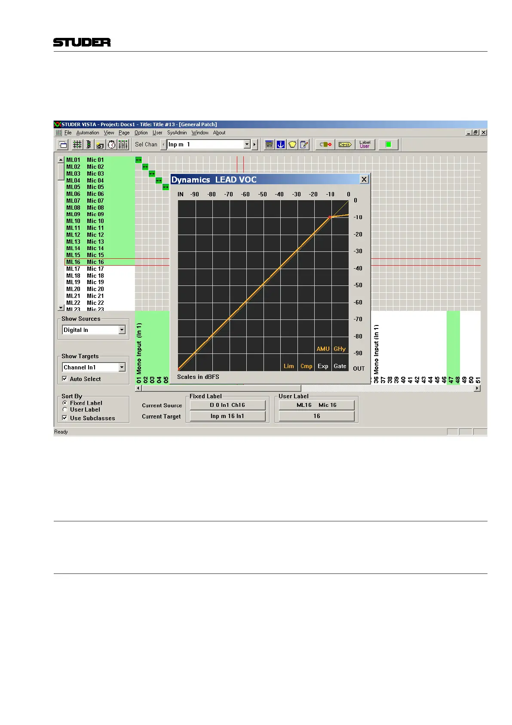The image size is (512, 725).
Task: Click source list scroll down arrow
Action: point(61,307)
